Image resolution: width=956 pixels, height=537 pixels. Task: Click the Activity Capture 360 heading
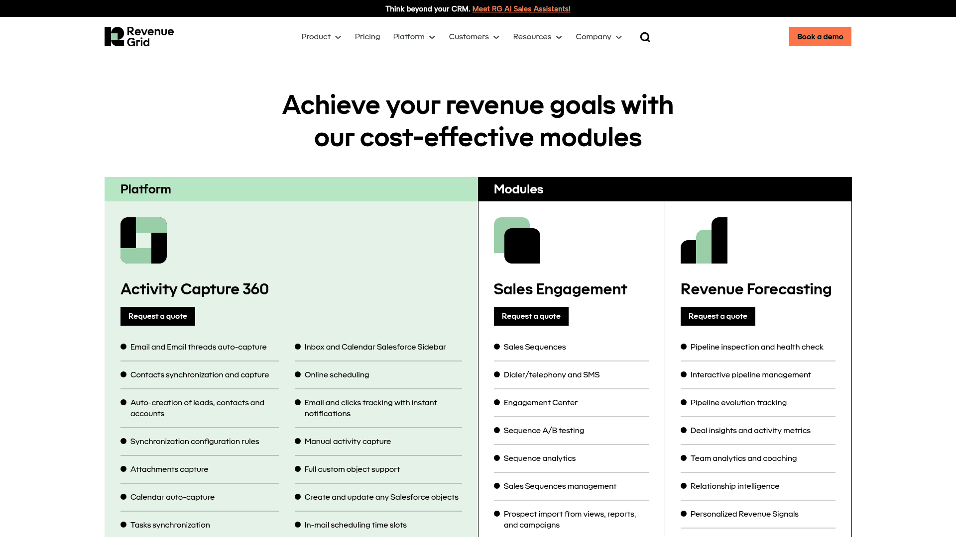(x=195, y=289)
